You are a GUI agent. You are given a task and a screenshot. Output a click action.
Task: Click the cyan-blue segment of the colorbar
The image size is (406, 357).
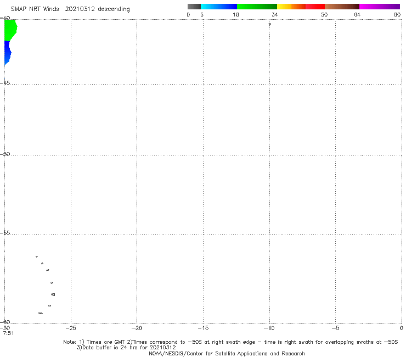(x=219, y=7)
